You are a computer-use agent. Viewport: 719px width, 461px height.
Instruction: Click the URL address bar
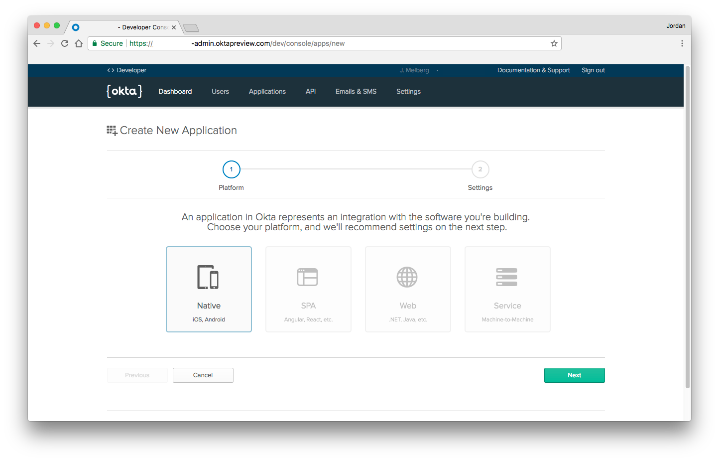point(349,43)
